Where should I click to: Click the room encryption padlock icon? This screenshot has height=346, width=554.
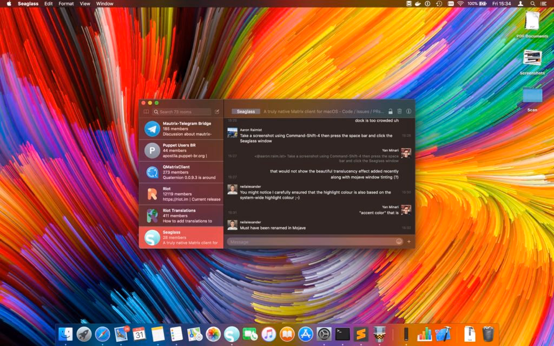[391, 111]
